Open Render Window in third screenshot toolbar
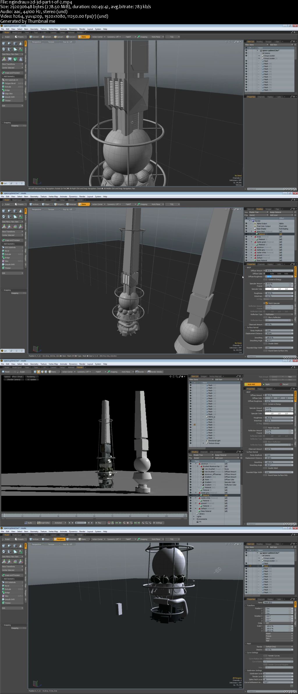The image size is (298, 694). 156,372
